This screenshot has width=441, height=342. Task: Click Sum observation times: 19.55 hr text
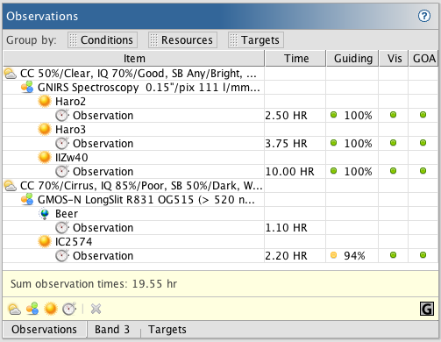94,283
